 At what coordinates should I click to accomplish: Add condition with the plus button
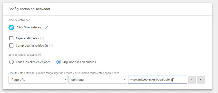(201, 80)
